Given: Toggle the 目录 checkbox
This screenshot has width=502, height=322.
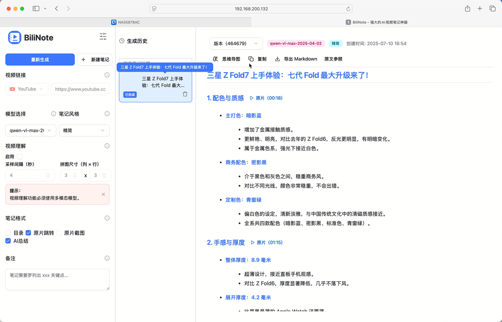Looking at the screenshot, I should coord(8,233).
